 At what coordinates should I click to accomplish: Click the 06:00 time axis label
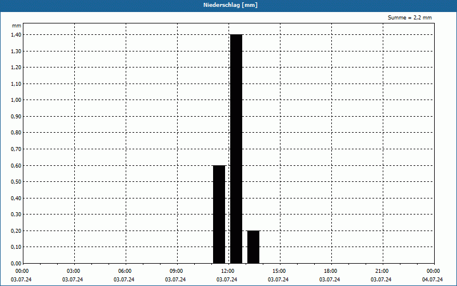125,271
